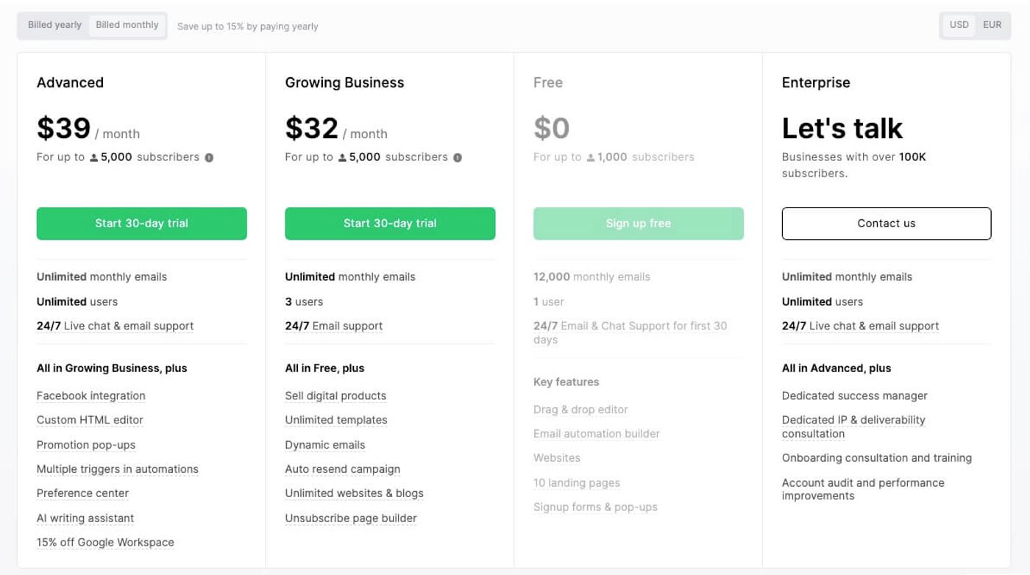Viewport: 1030px width, 575px height.
Task: Click Key features heading
Action: [x=566, y=382]
